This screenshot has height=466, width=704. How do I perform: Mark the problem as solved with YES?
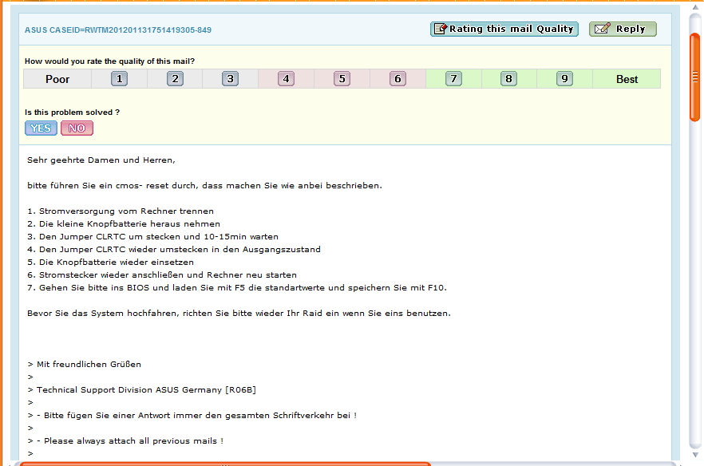[x=41, y=128]
